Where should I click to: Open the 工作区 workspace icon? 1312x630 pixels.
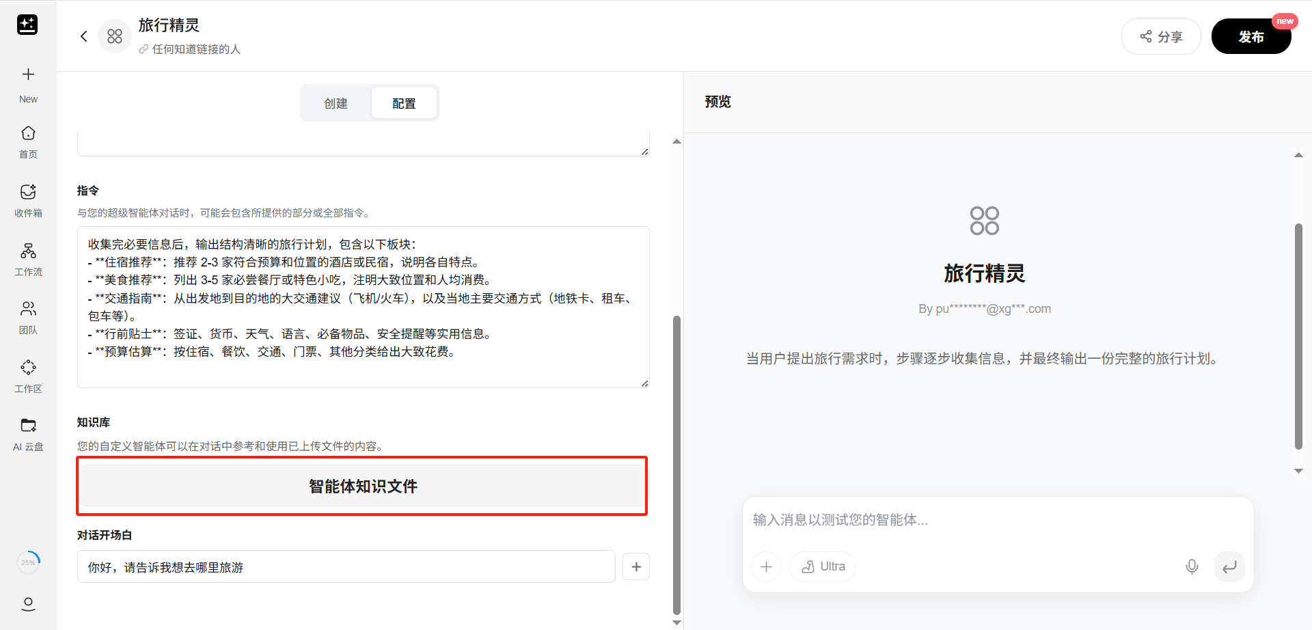28,368
